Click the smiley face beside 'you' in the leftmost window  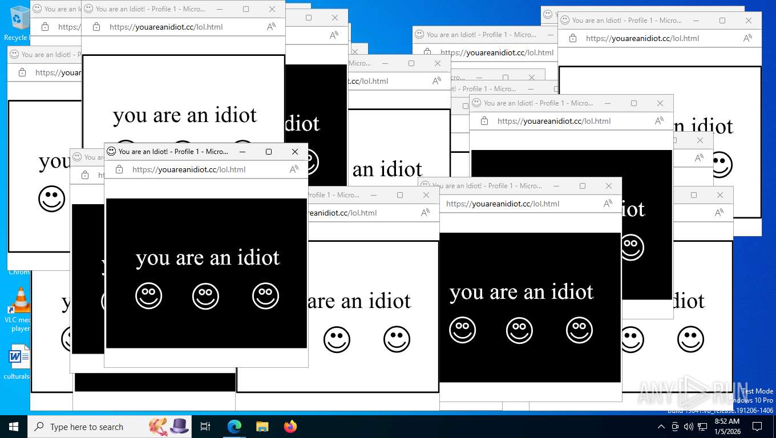click(x=52, y=199)
